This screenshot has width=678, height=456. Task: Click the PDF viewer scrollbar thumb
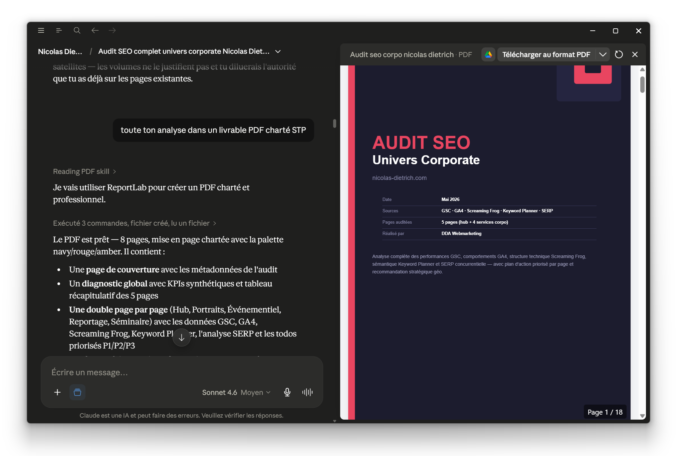click(x=642, y=84)
